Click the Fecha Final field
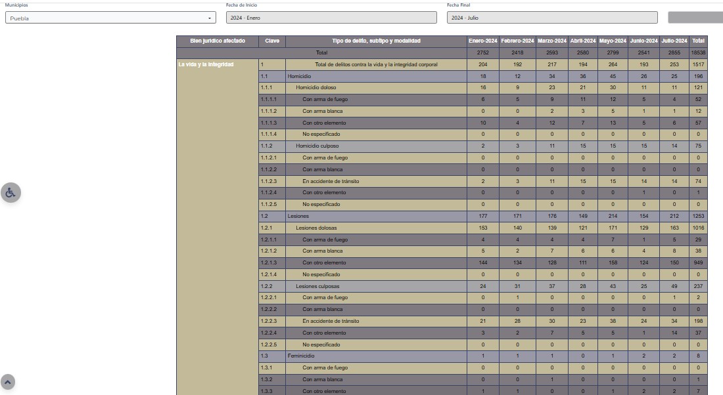This screenshot has width=723, height=395. click(551, 18)
